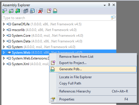139x105 pixels.
Task: Click the first toolbar icon to add an assembly
Action: pyautogui.click(x=5, y=11)
